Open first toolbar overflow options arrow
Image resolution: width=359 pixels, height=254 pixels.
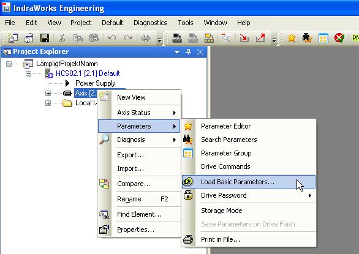click(159, 40)
